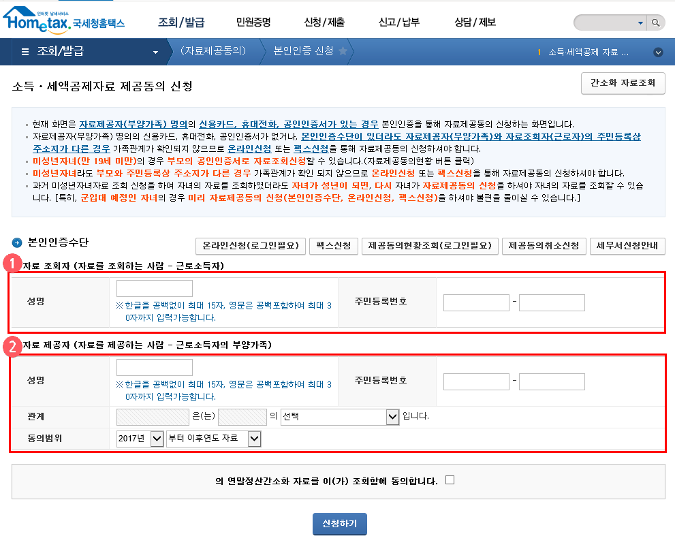Click the search magnifier icon
Screen dimensions: 675x549
click(655, 22)
